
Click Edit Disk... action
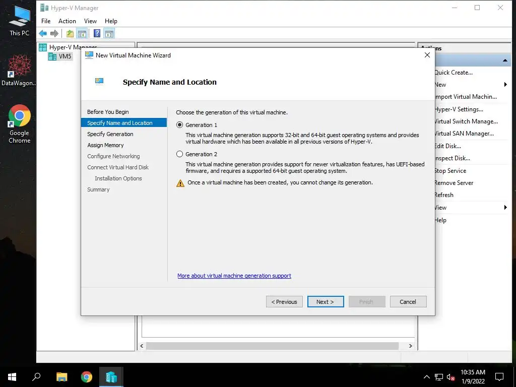447,146
